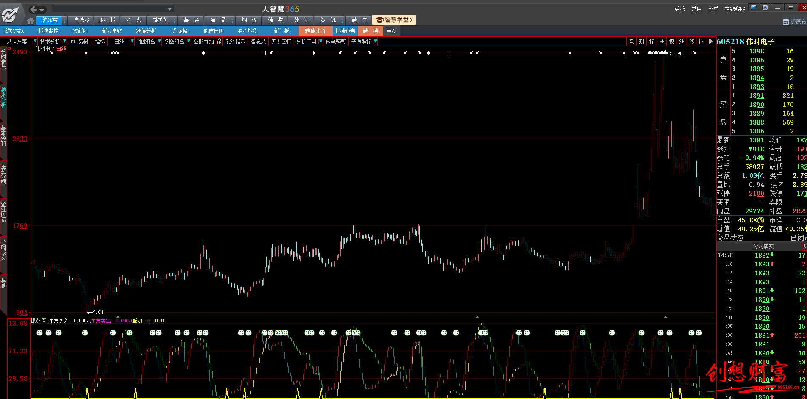Screen dimensions: 807x399
Task: Open the 菜单 menu
Action: pos(713,9)
